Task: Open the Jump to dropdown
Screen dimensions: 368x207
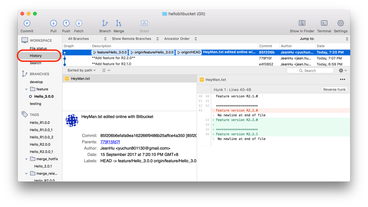Action: [324, 39]
